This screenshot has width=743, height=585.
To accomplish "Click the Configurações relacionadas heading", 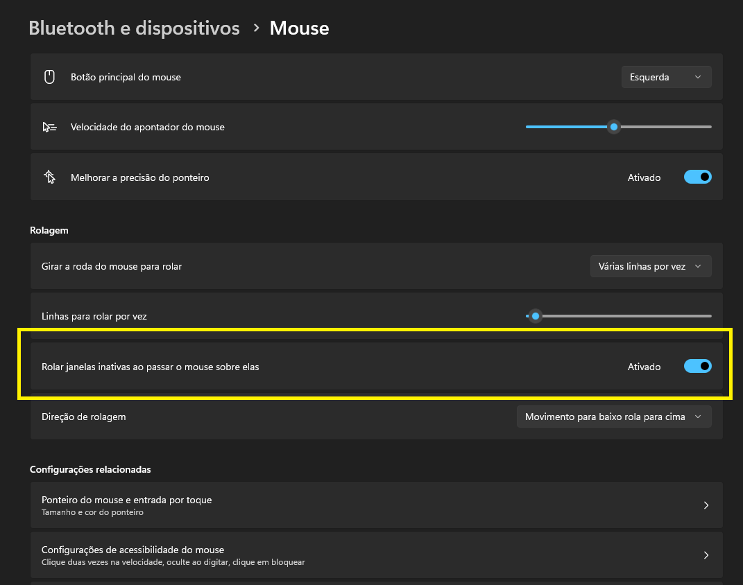I will coord(90,469).
